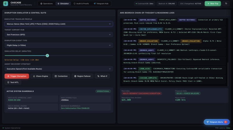Click the Telegram Alerts plane icon
The height and width of the screenshot is (130, 233).
(x=208, y=122)
